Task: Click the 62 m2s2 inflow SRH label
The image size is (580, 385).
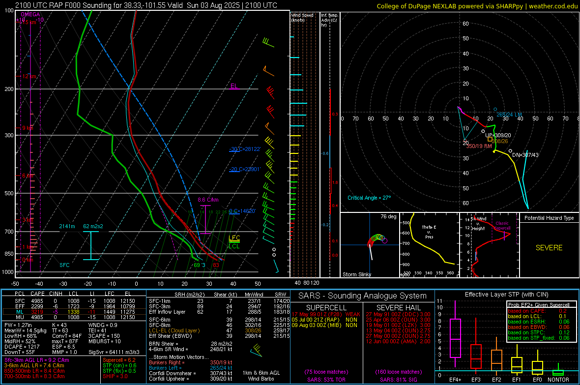Action: click(x=93, y=226)
